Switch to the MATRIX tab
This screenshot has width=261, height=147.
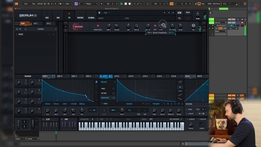click(80, 16)
